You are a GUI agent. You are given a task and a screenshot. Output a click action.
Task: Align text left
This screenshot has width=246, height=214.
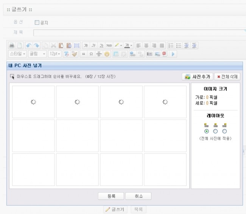(x=139, y=46)
